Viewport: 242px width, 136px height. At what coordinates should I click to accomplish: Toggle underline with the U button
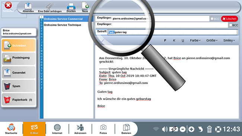point(183,40)
